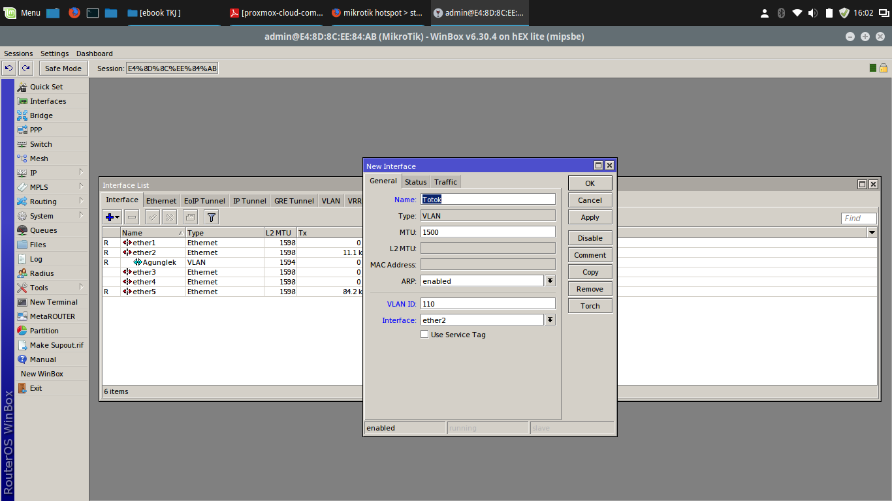The height and width of the screenshot is (501, 892).
Task: Click the VLAN ID field showing 110
Action: (488, 303)
